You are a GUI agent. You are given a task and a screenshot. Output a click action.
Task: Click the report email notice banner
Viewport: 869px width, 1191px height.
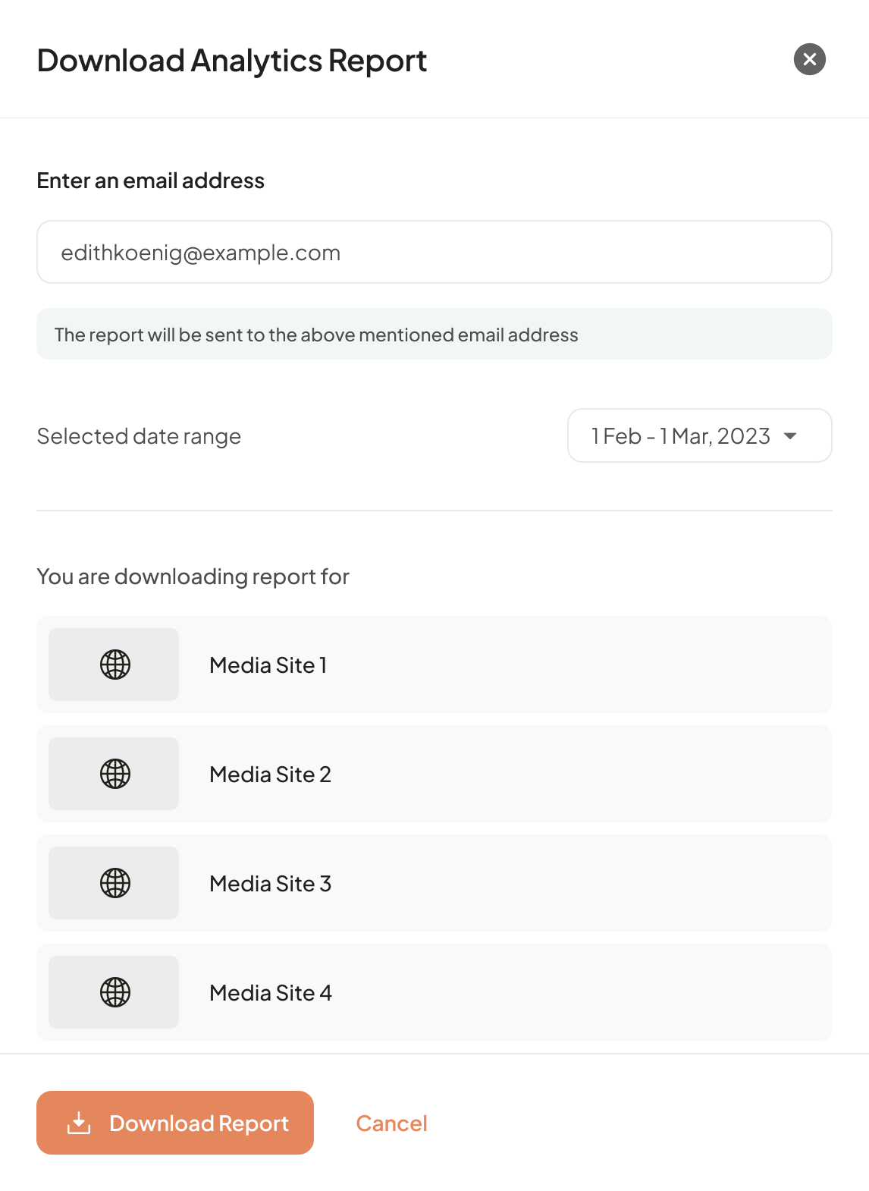click(x=434, y=334)
